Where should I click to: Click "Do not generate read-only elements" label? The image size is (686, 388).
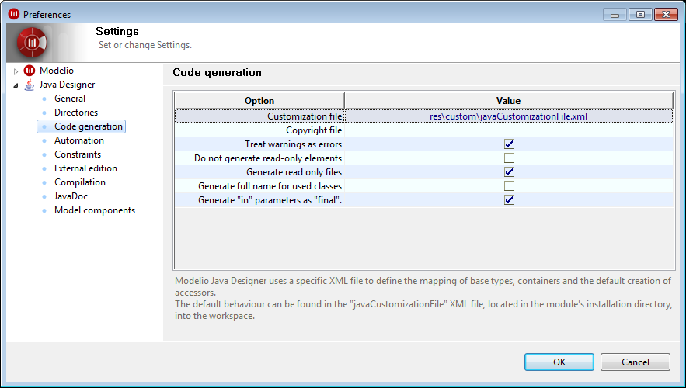[268, 158]
